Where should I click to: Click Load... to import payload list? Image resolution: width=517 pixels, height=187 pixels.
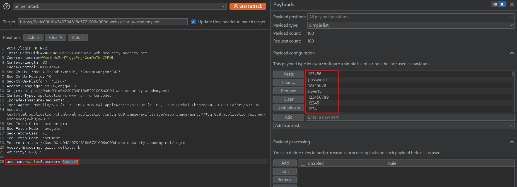[x=288, y=82]
